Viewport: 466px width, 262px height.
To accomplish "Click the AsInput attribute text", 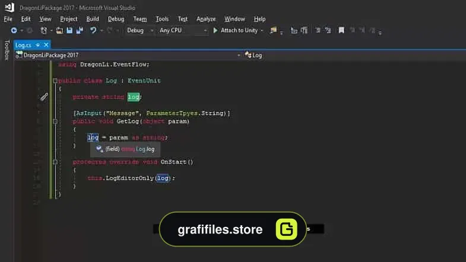I will click(89, 113).
